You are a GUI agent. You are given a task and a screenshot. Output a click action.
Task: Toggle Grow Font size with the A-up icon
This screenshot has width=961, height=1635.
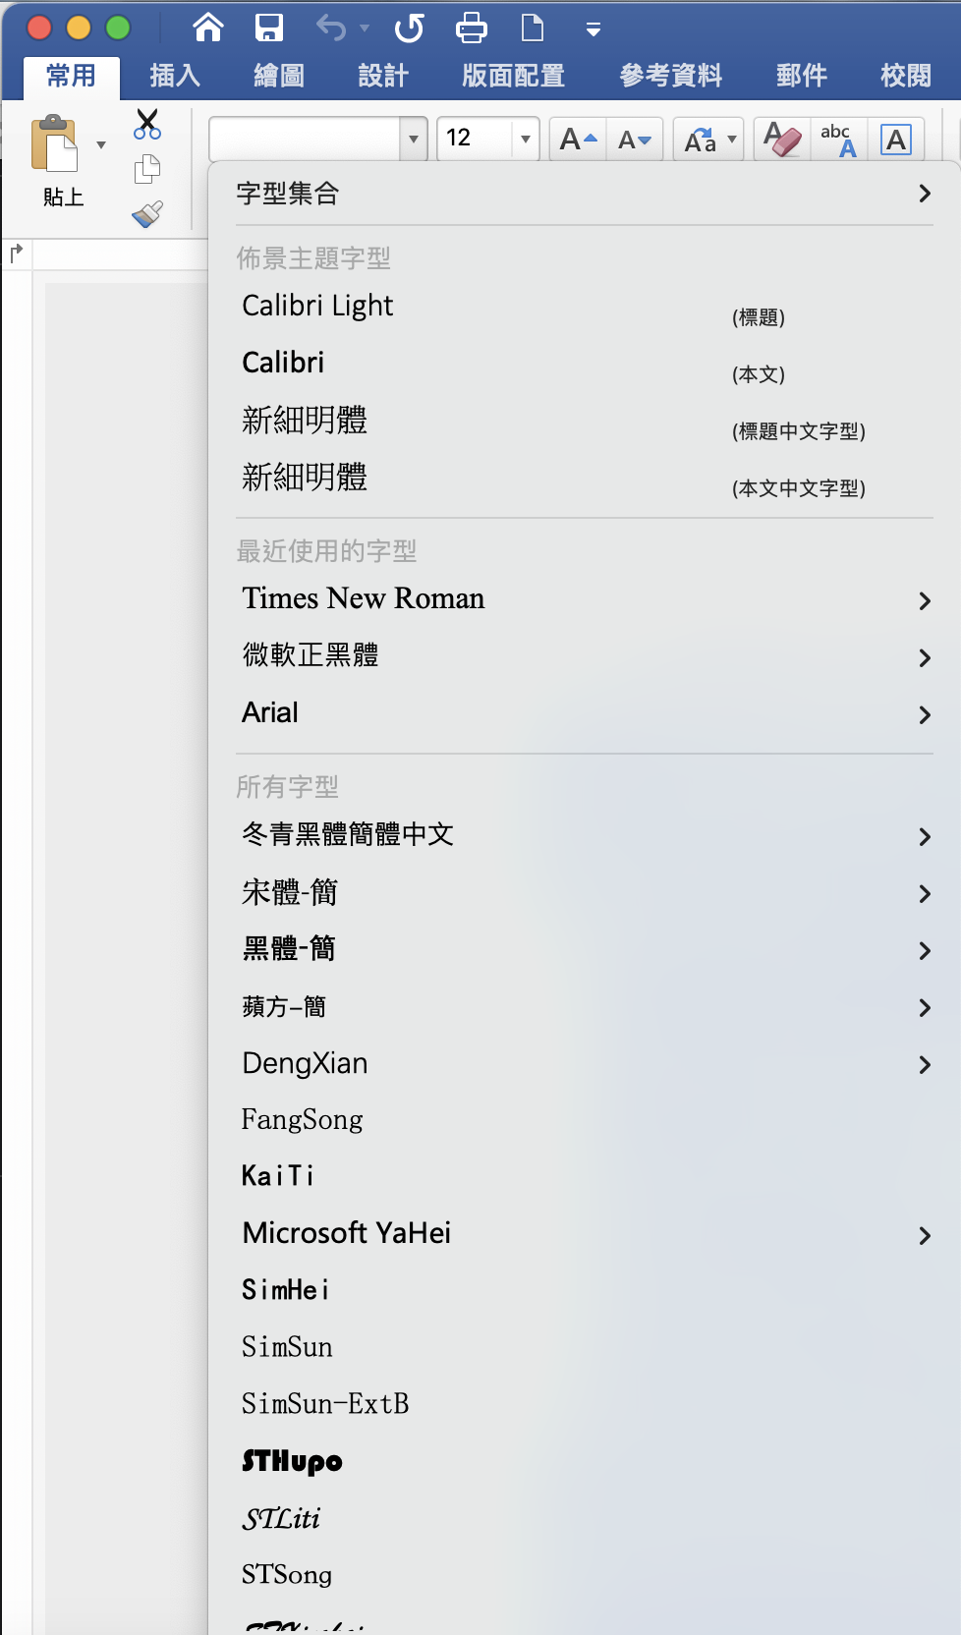(576, 139)
